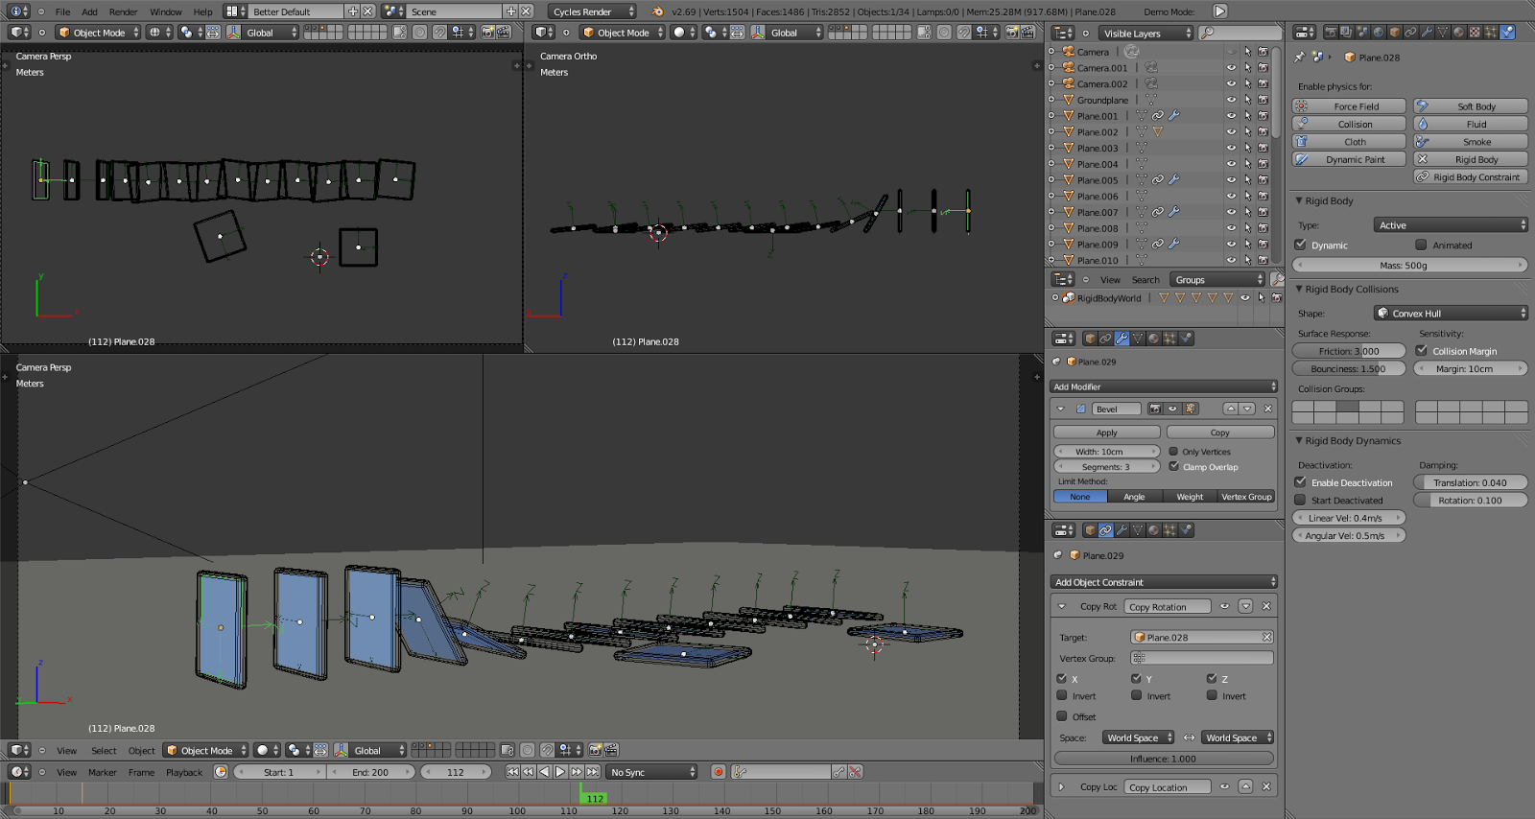This screenshot has width=1535, height=819.
Task: Click Rigid Body Constraint button
Action: coord(1471,177)
